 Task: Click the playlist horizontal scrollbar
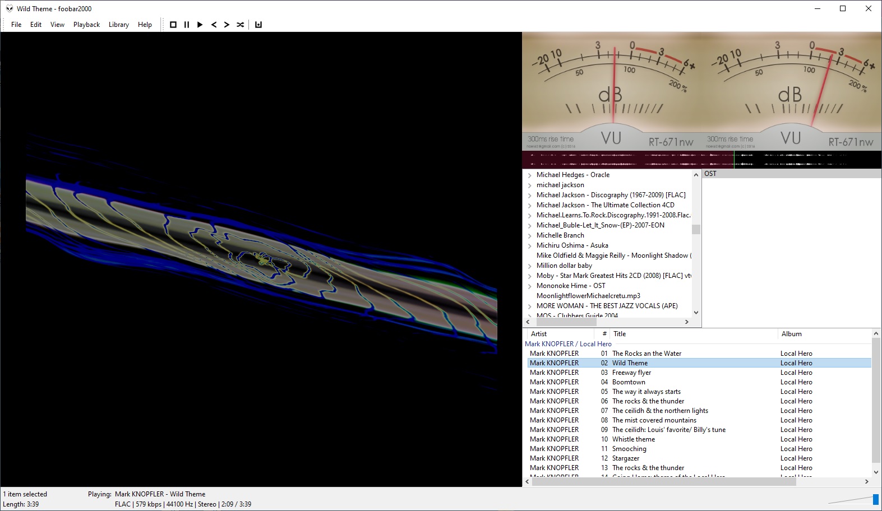[664, 482]
